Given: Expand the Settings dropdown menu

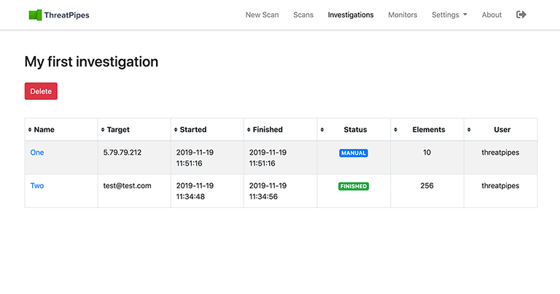Looking at the screenshot, I should (x=448, y=15).
